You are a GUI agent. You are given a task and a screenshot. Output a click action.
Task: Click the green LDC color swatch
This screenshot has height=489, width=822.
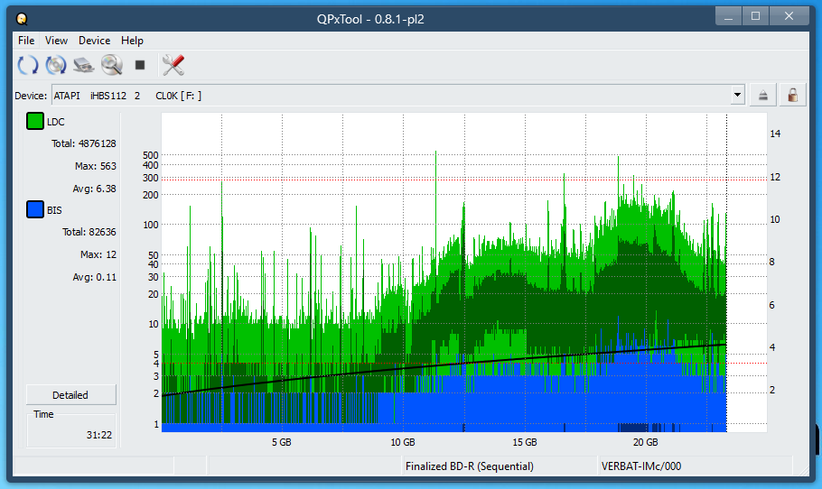(x=35, y=122)
